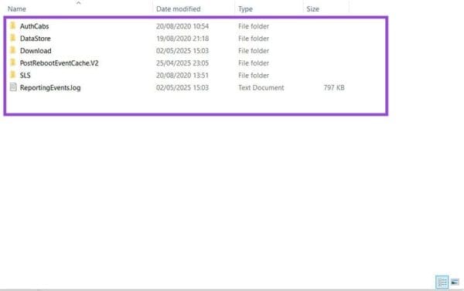Select the DataStore folder icon
The height and width of the screenshot is (291, 464).
[12, 38]
